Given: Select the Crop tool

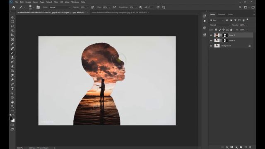Looking at the screenshot, I should tap(12, 35).
